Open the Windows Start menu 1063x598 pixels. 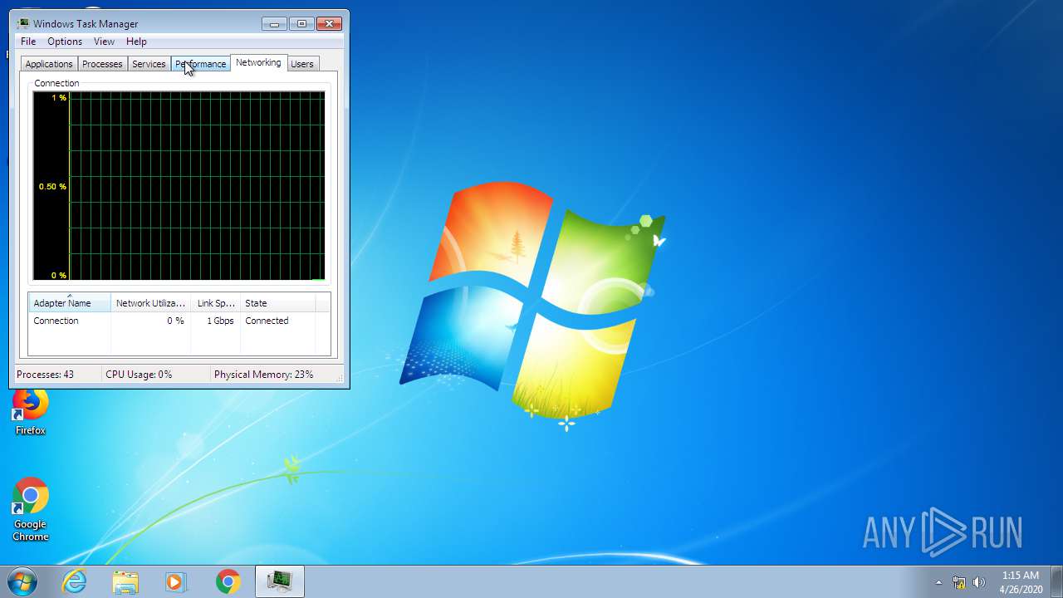tap(22, 581)
